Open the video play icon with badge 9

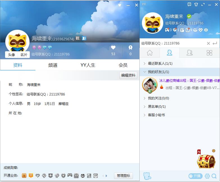coord(188,30)
